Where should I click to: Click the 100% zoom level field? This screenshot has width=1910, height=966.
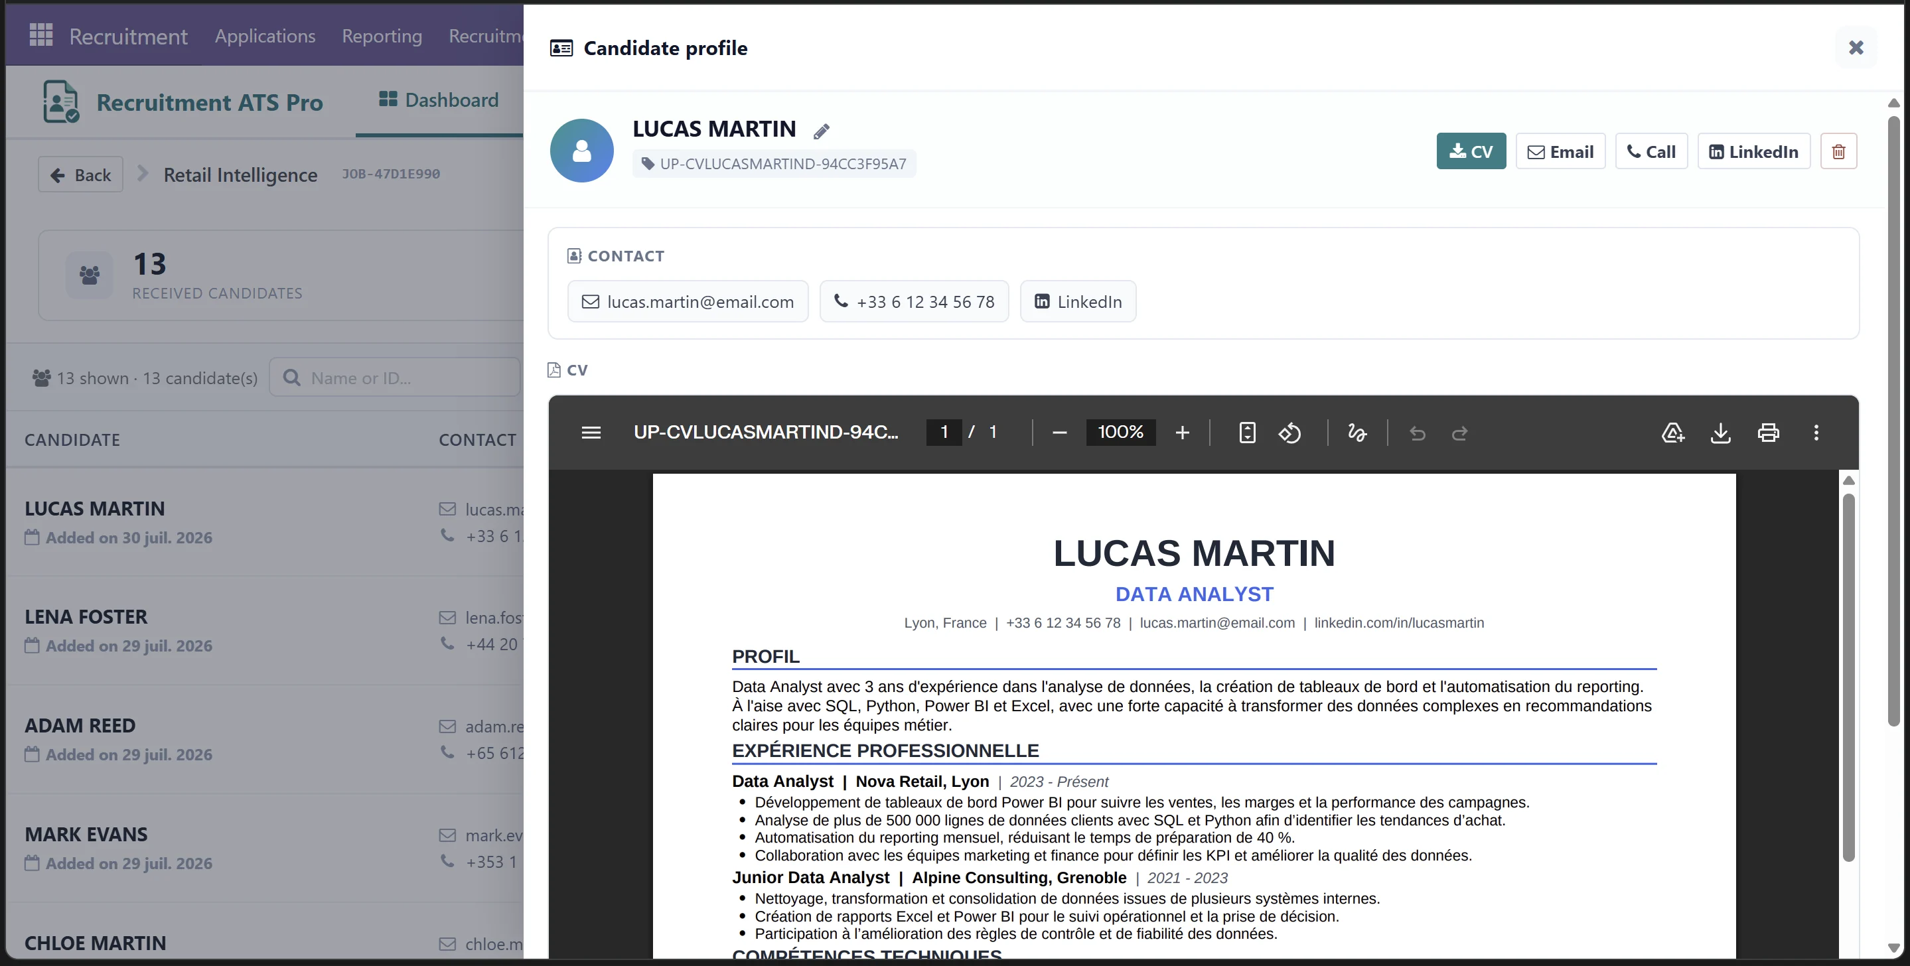point(1120,432)
